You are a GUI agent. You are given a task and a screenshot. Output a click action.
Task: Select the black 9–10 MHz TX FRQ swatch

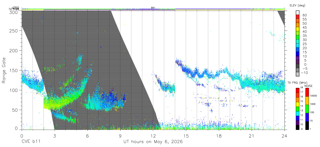point(298,127)
